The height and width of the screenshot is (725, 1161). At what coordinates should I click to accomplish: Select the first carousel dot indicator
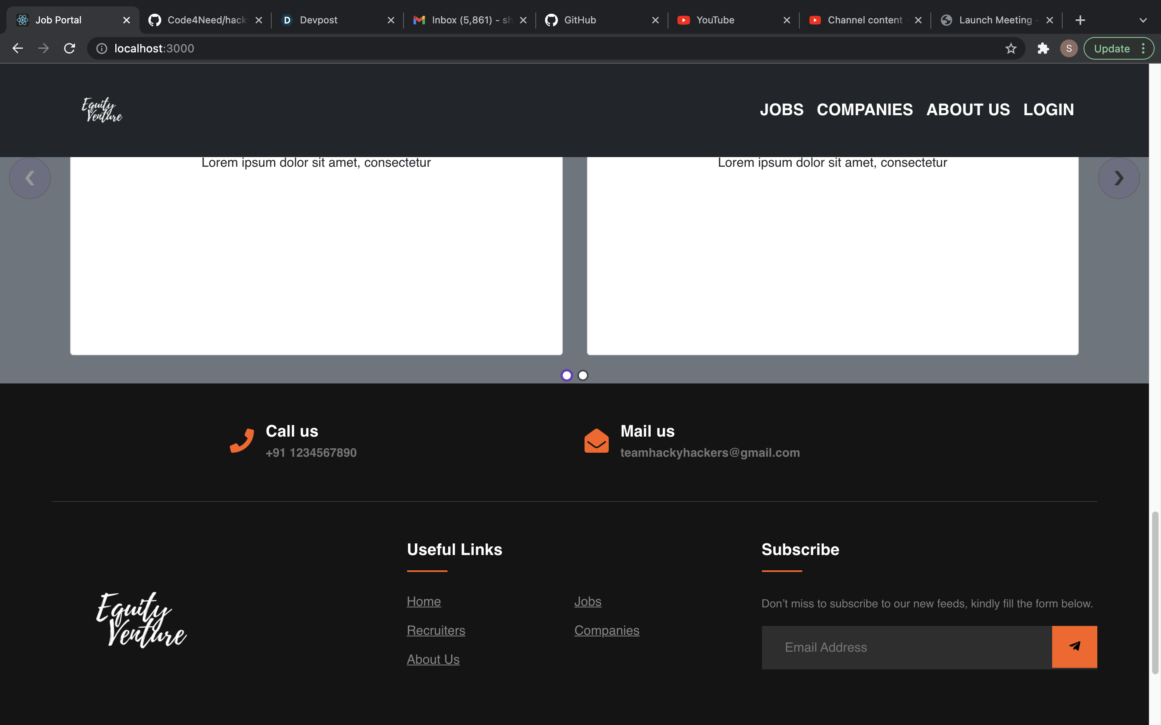tap(566, 375)
